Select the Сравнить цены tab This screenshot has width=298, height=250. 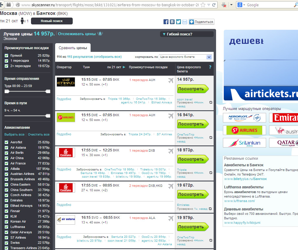tap(73, 48)
